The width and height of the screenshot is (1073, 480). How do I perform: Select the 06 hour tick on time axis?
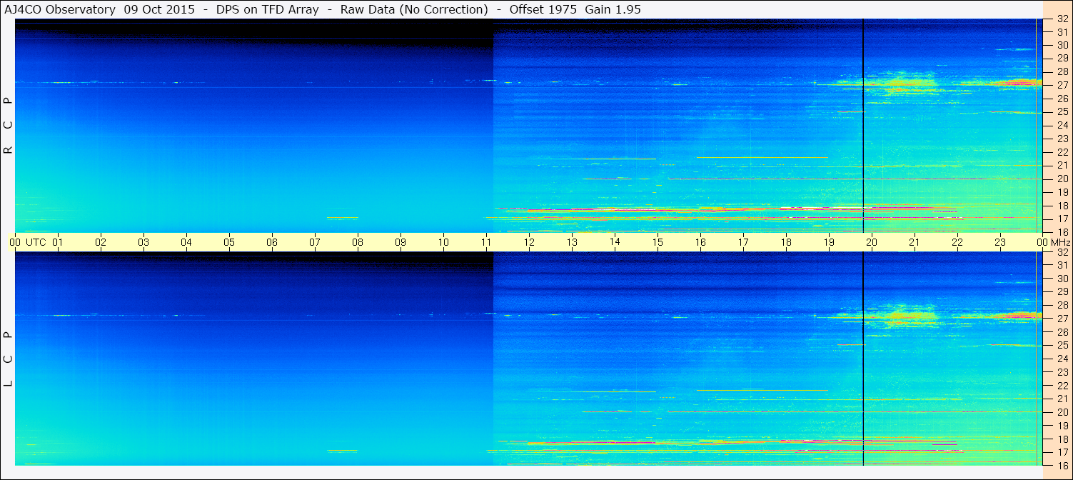tap(272, 242)
